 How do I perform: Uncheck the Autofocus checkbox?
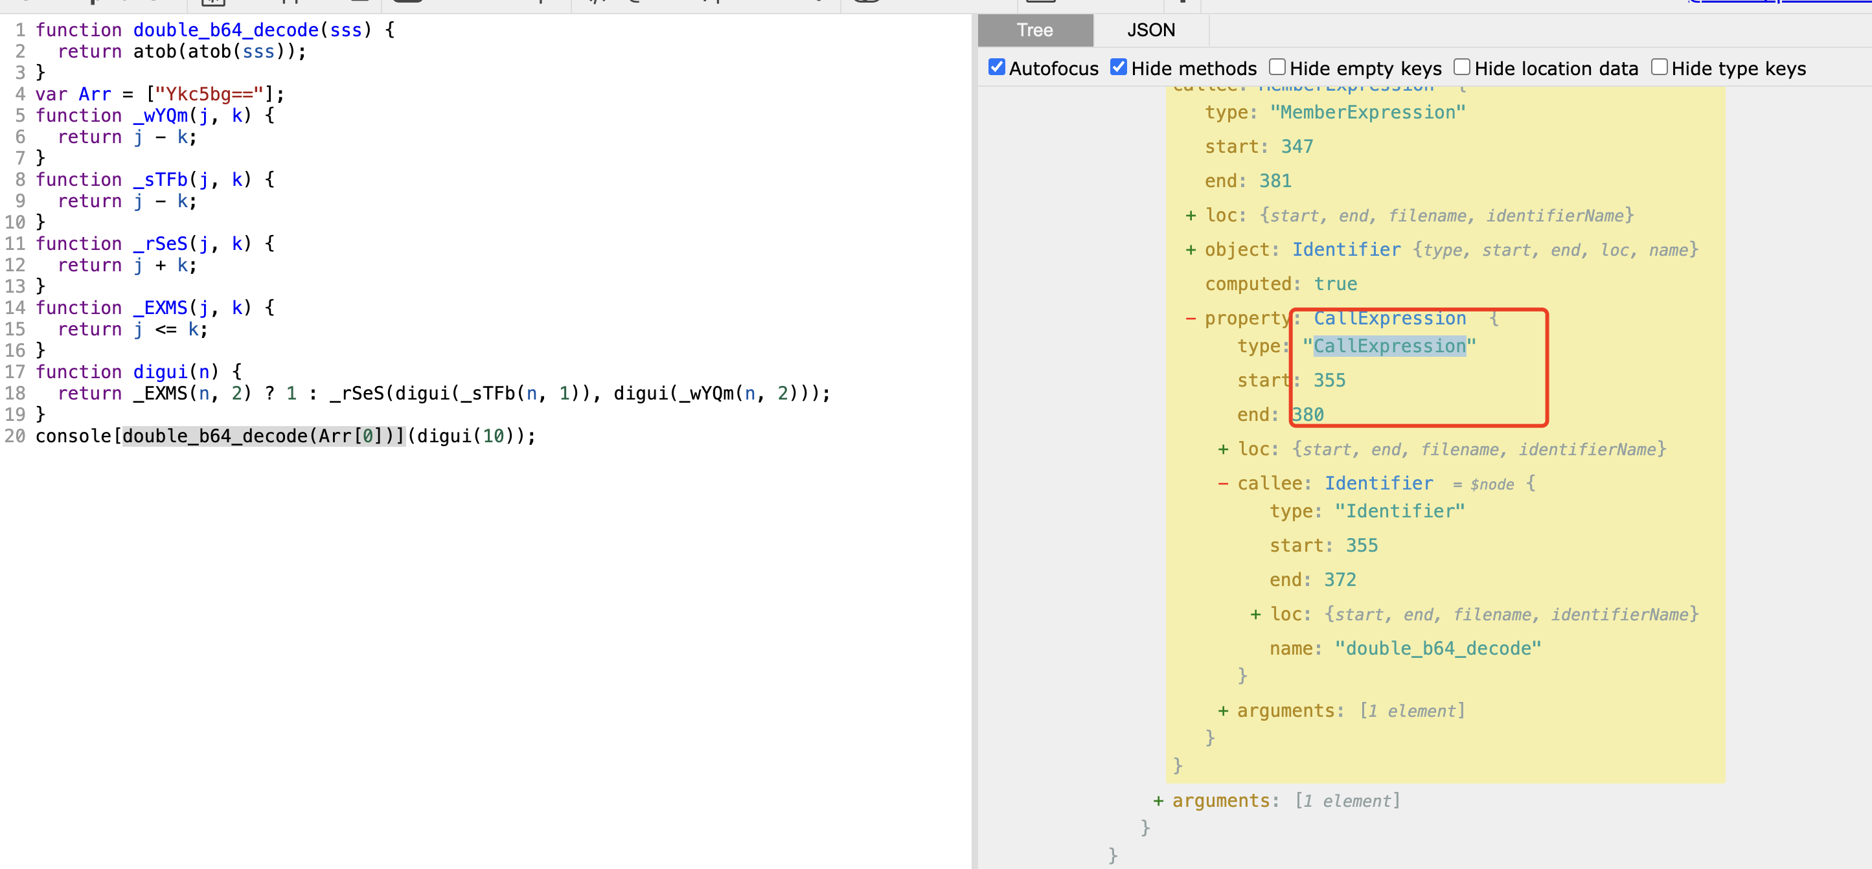tap(996, 67)
